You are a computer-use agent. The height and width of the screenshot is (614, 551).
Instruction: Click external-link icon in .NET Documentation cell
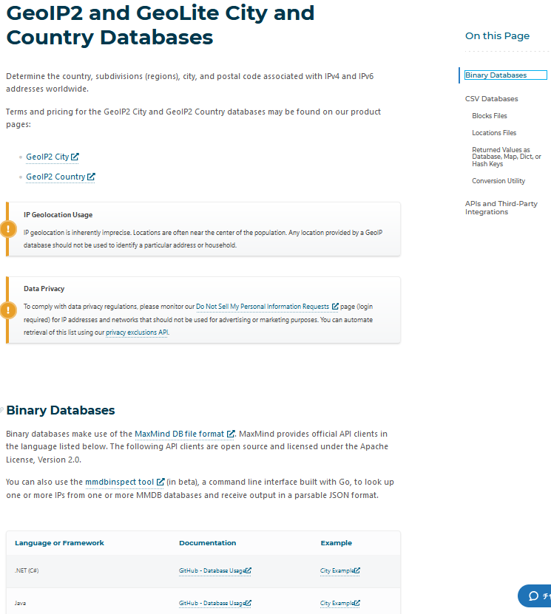tap(249, 570)
